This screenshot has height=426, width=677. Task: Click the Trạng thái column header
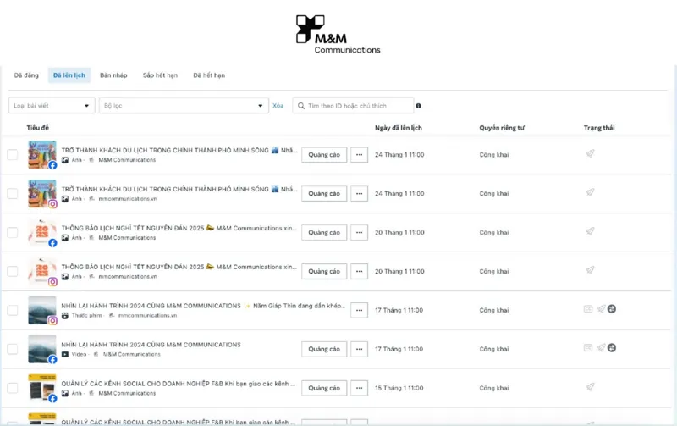pos(599,128)
